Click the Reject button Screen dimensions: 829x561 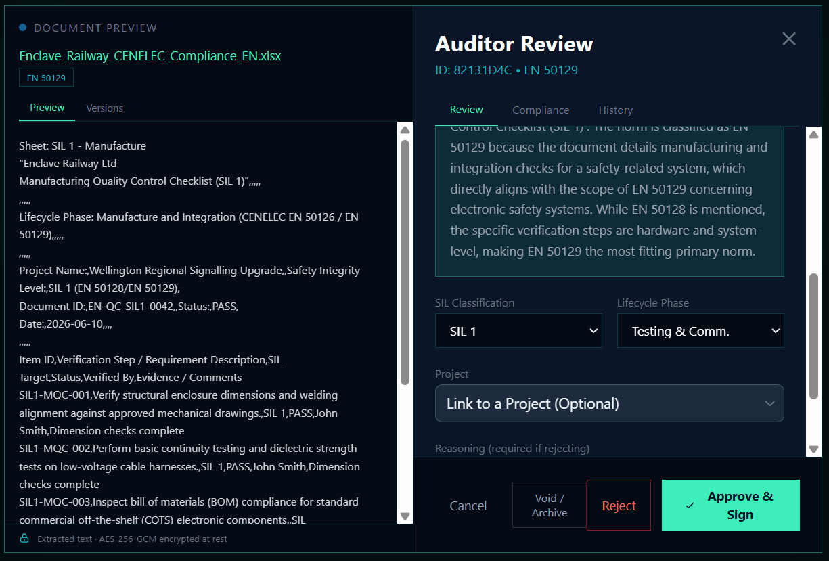pyautogui.click(x=619, y=506)
